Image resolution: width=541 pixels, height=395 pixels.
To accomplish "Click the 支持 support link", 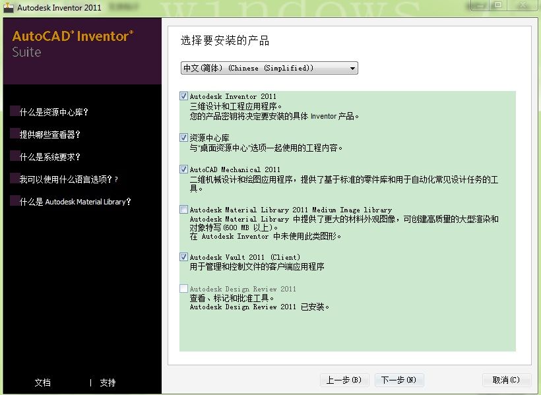I will 108,382.
